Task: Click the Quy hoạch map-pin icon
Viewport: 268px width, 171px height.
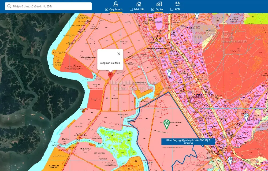Action: [116, 4]
